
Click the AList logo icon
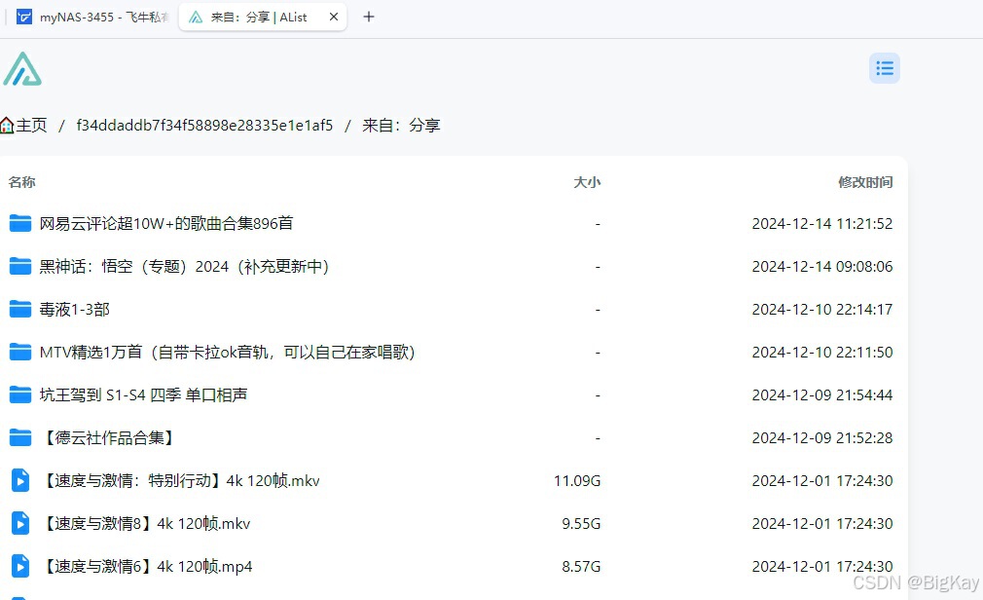[22, 69]
